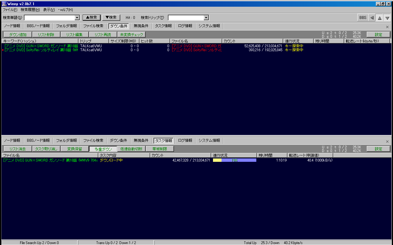Click the ▲検索 search-up button

pyautogui.click(x=92, y=18)
